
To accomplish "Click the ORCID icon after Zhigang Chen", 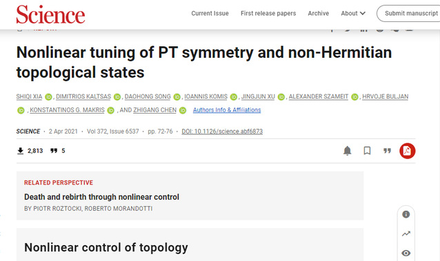I will tap(183, 110).
